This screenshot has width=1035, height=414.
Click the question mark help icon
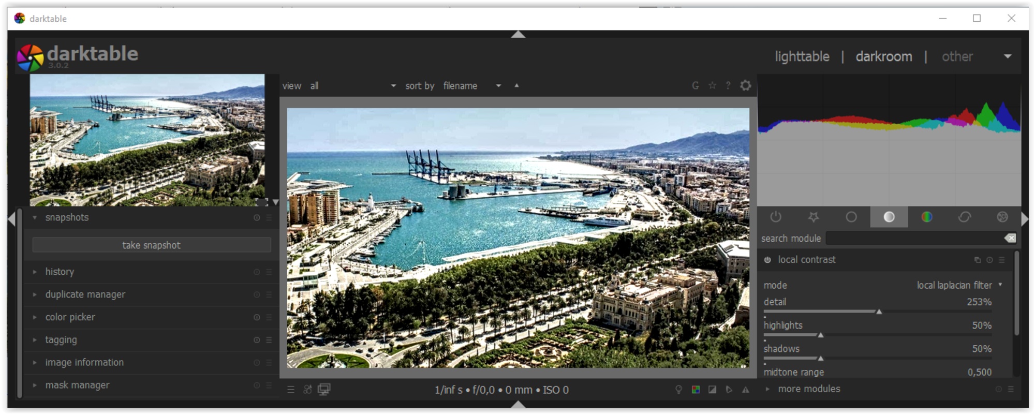(x=728, y=85)
